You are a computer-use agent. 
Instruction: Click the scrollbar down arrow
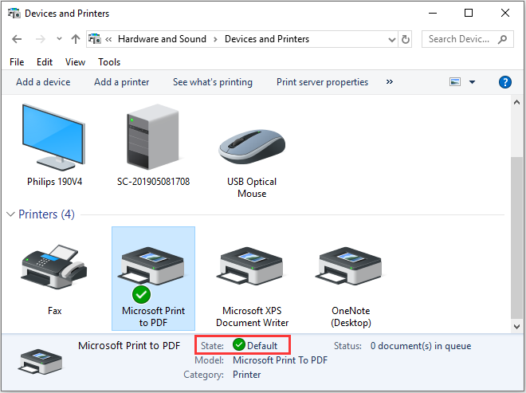[x=516, y=326]
